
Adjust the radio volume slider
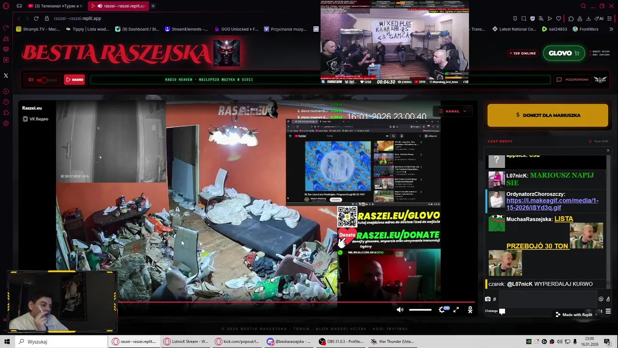(46, 80)
